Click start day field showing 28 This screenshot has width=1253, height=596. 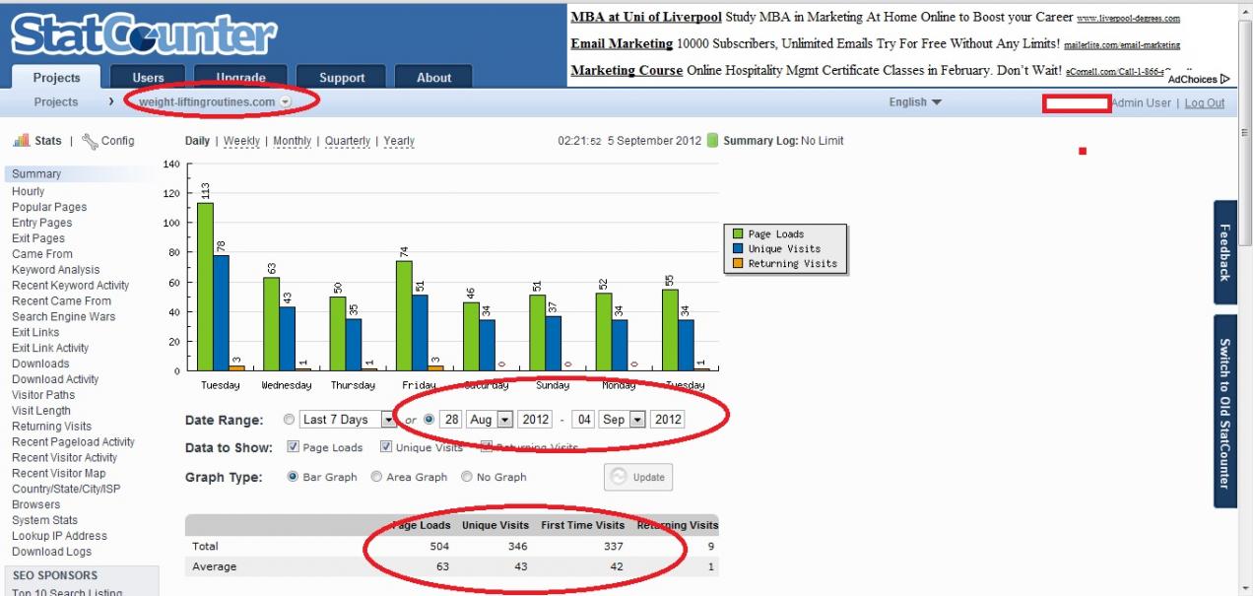(451, 420)
